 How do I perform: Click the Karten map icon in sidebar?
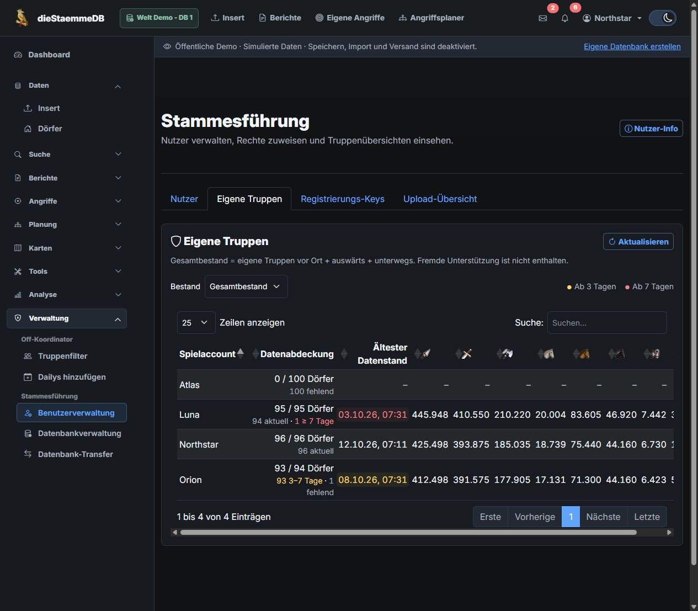pos(18,248)
